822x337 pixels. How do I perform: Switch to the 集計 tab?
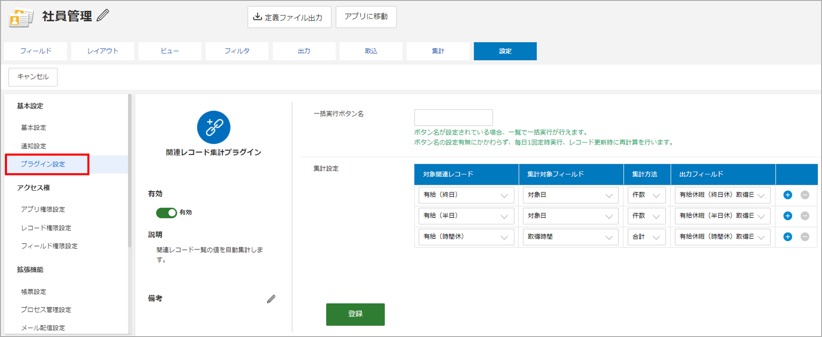pyautogui.click(x=438, y=51)
